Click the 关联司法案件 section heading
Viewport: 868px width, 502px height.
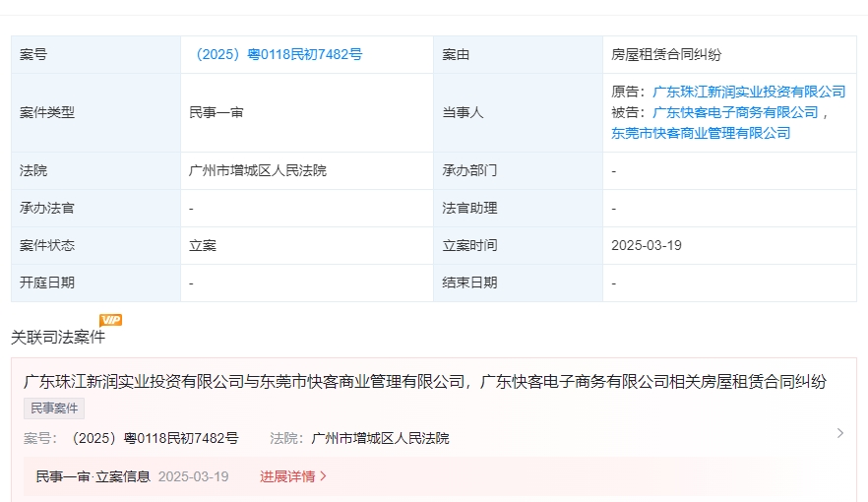pos(57,337)
